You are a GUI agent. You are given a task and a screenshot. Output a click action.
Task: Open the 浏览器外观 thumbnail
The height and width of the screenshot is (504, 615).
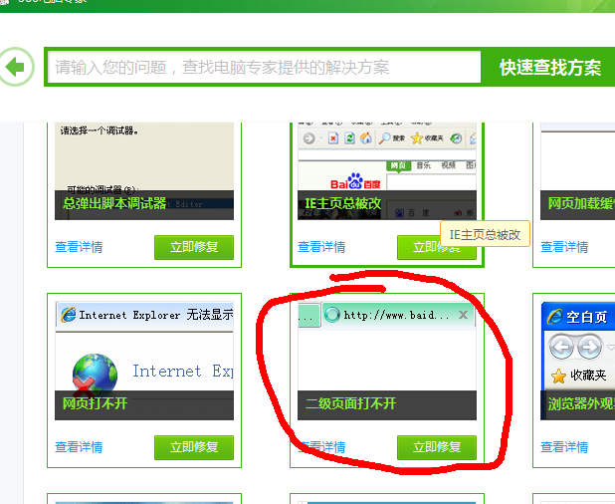click(x=578, y=361)
